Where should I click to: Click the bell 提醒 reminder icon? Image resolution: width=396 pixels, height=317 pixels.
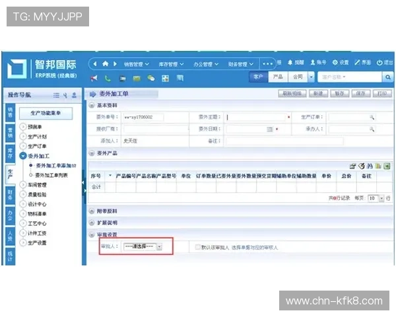(290, 63)
